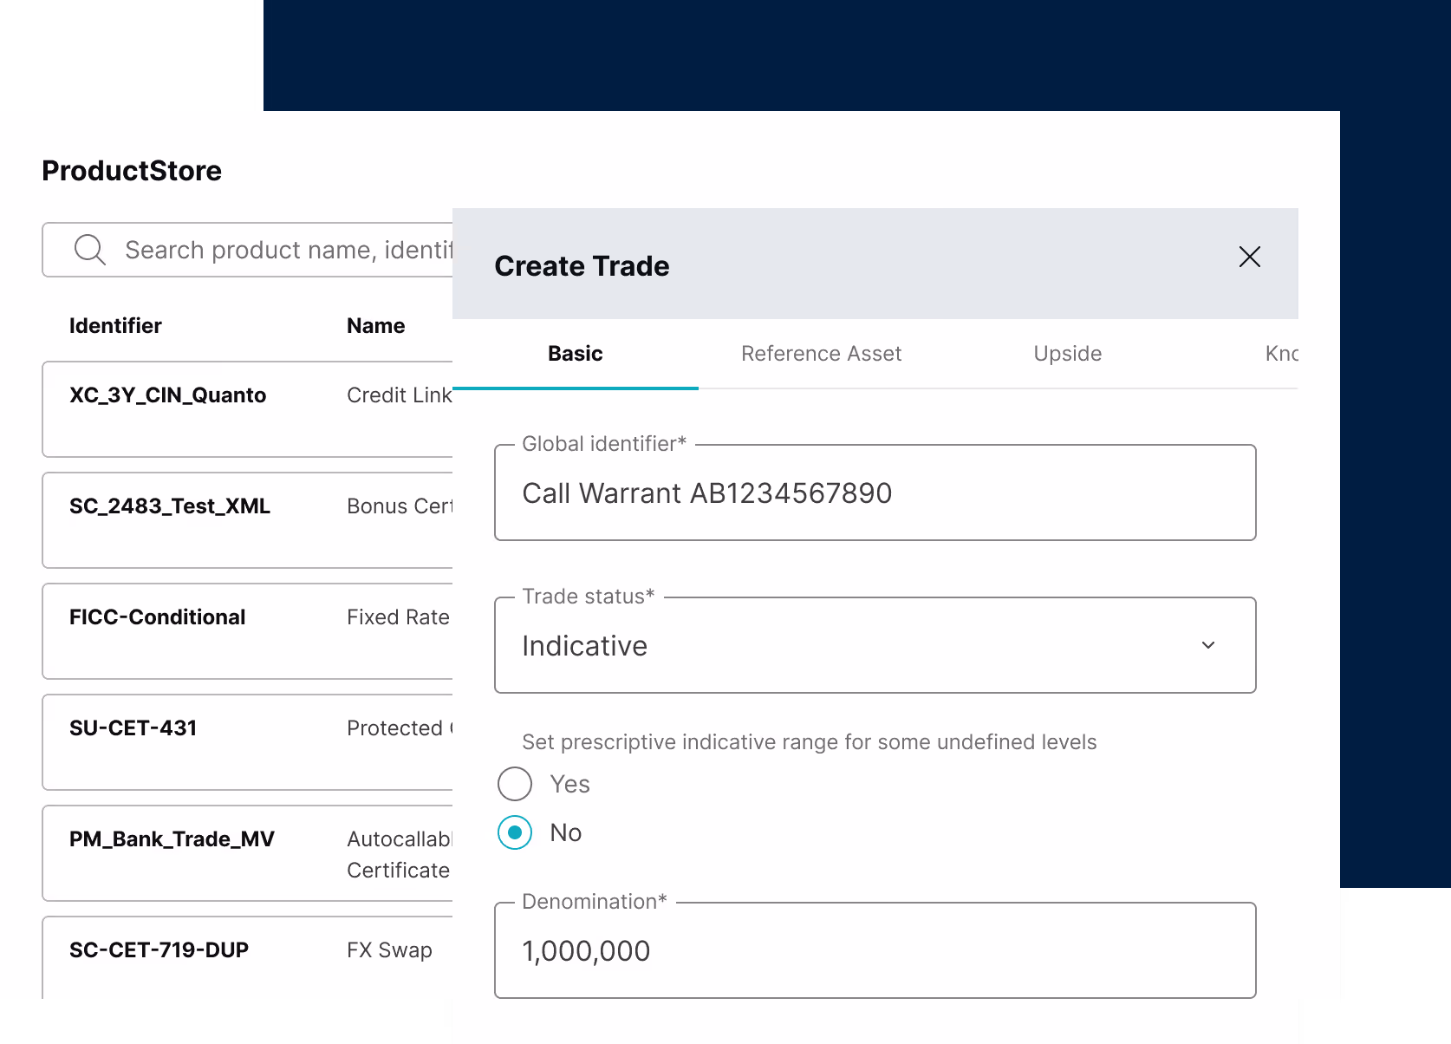Edit the Denomination field value
This screenshot has height=1044, width=1451.
click(x=875, y=950)
